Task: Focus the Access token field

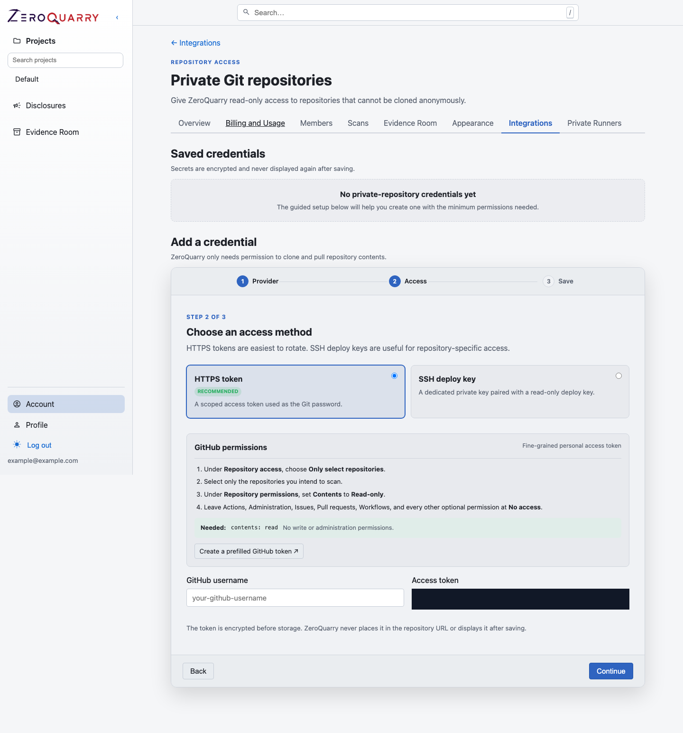Action: 520,599
